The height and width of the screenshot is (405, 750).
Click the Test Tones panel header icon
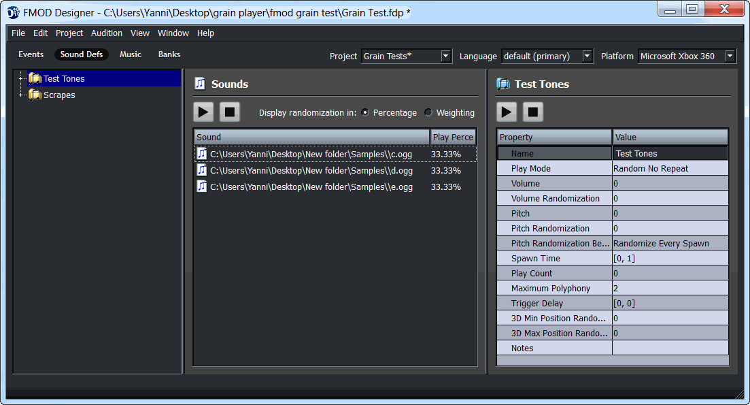click(503, 84)
